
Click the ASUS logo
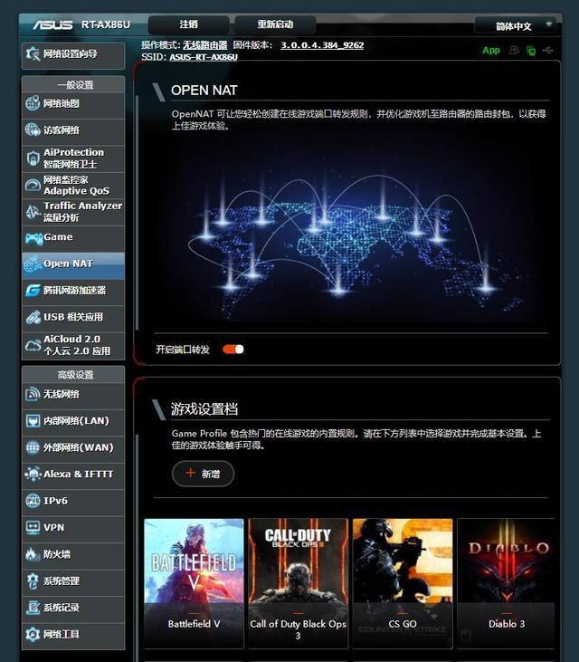pyautogui.click(x=53, y=25)
